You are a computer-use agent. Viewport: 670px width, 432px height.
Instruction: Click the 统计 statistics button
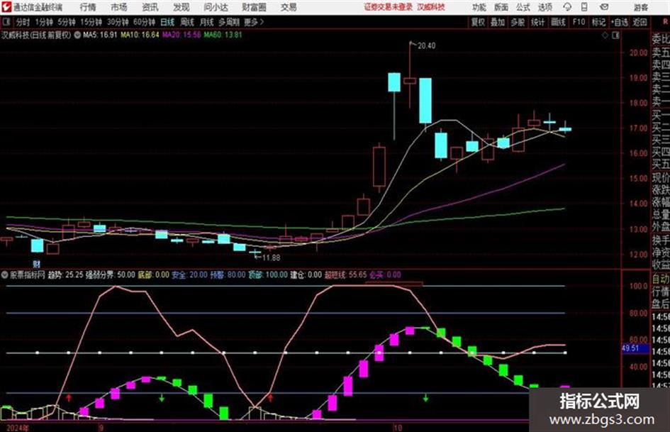[x=537, y=22]
